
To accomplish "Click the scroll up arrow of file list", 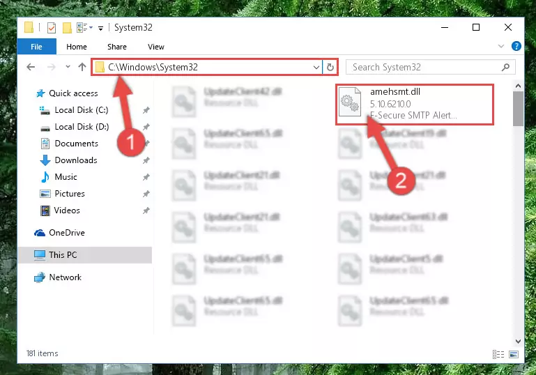I will 518,86.
